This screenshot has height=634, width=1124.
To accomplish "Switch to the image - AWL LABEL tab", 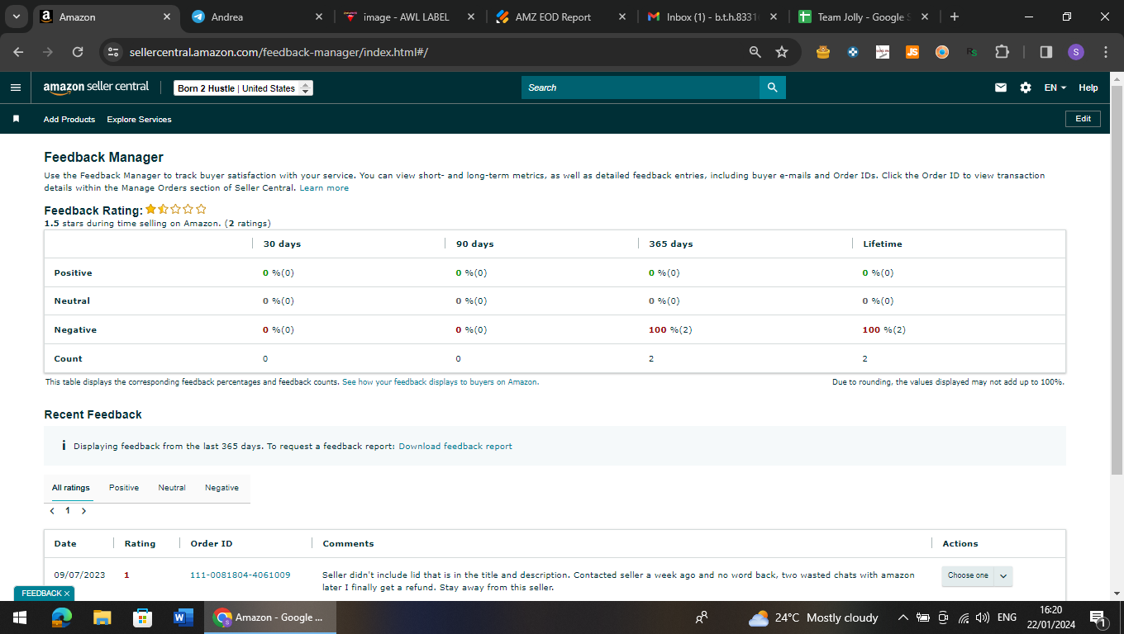I will pyautogui.click(x=409, y=17).
